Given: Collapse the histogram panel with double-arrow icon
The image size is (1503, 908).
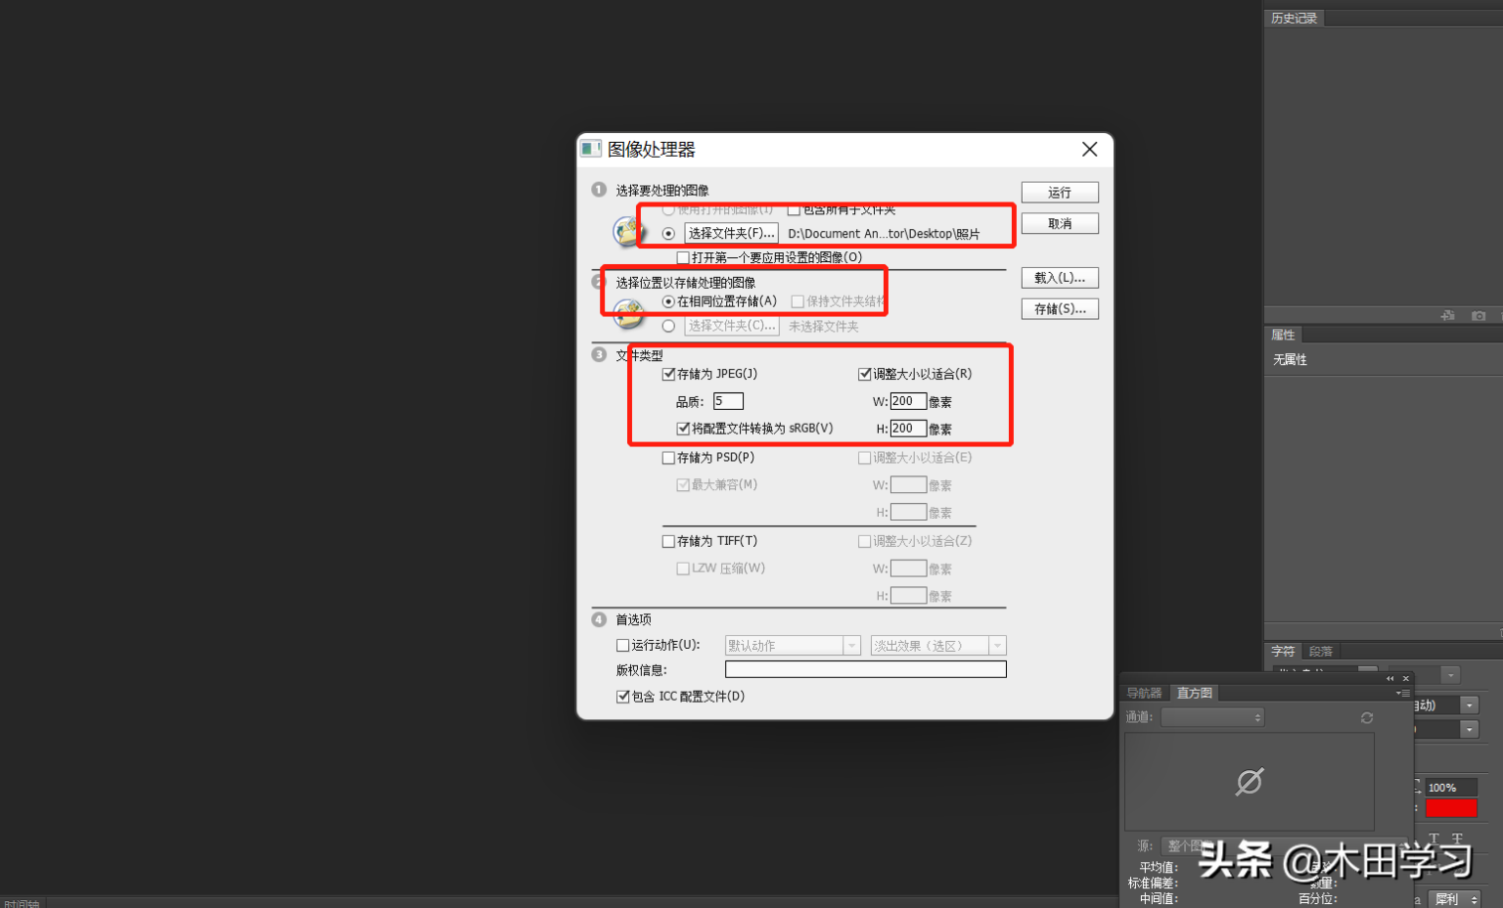Looking at the screenshot, I should click(1389, 678).
